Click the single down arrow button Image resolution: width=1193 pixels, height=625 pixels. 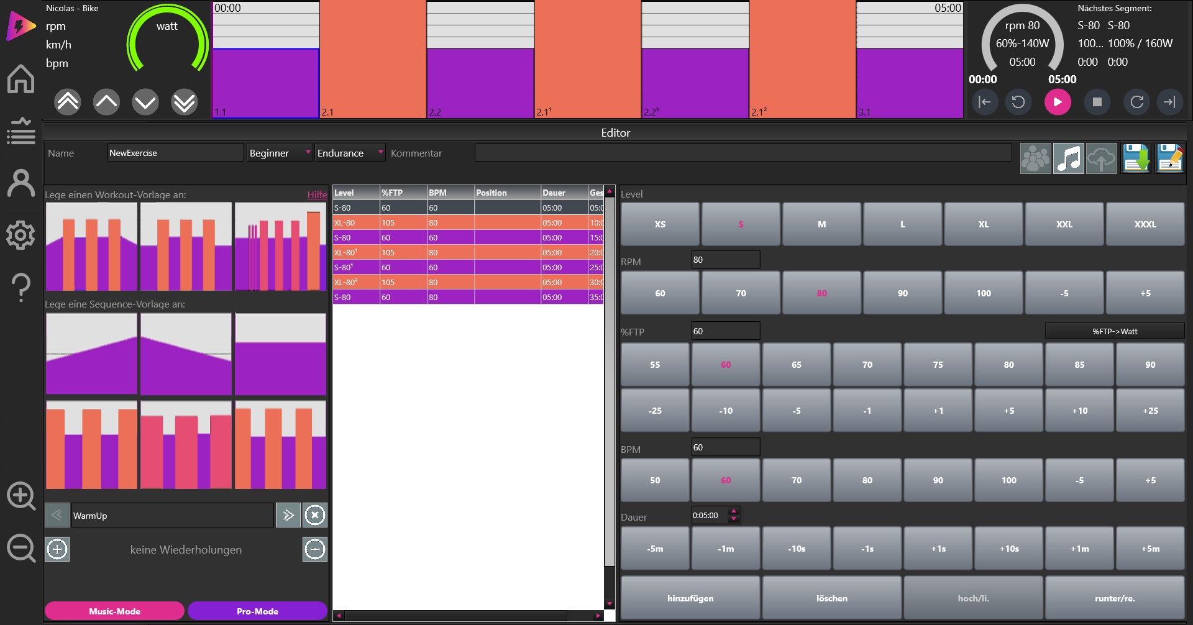tap(145, 102)
